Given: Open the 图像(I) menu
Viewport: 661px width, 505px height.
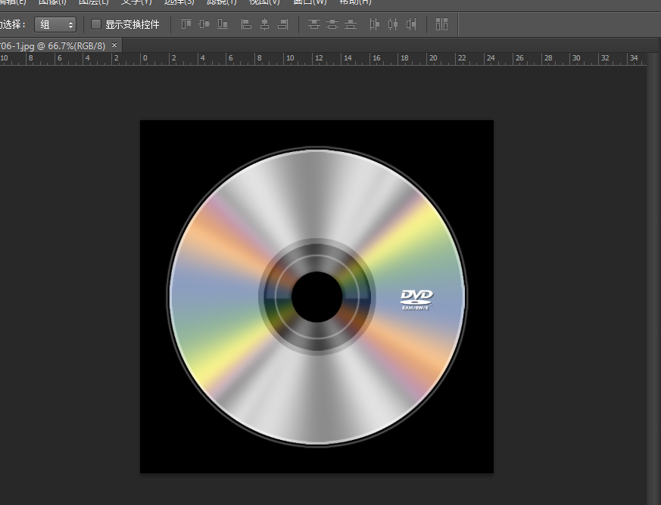Looking at the screenshot, I should click(x=52, y=2).
